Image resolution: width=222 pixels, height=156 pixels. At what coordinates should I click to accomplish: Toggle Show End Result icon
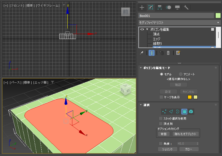point(152,53)
